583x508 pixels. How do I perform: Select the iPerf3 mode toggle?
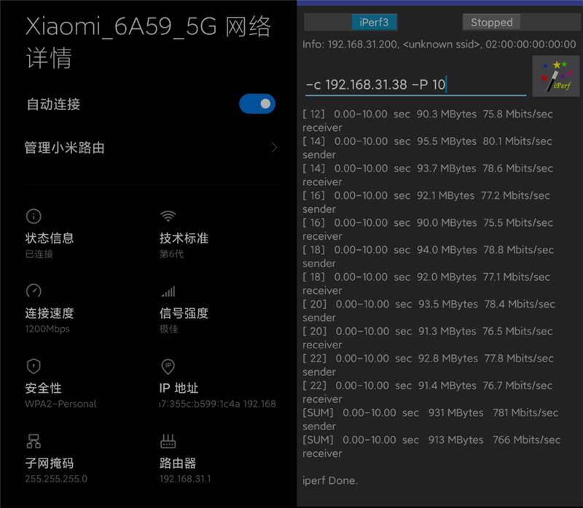coord(374,23)
